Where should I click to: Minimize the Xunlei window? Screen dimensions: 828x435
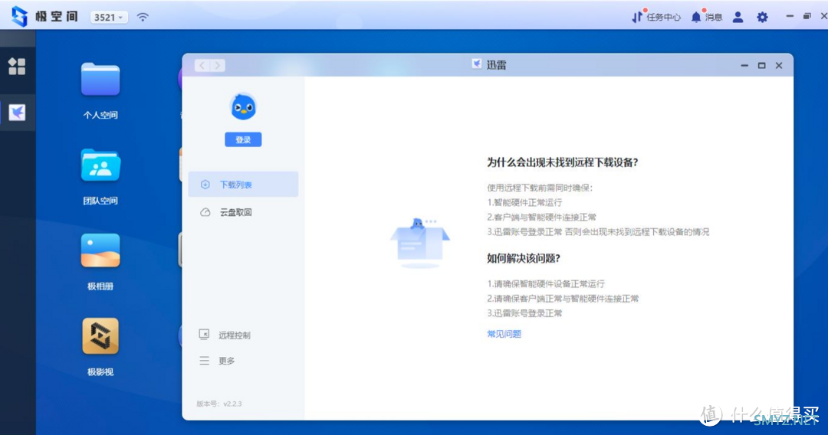[744, 65]
